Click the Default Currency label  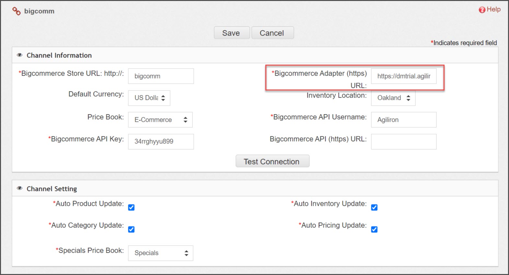[x=96, y=94]
